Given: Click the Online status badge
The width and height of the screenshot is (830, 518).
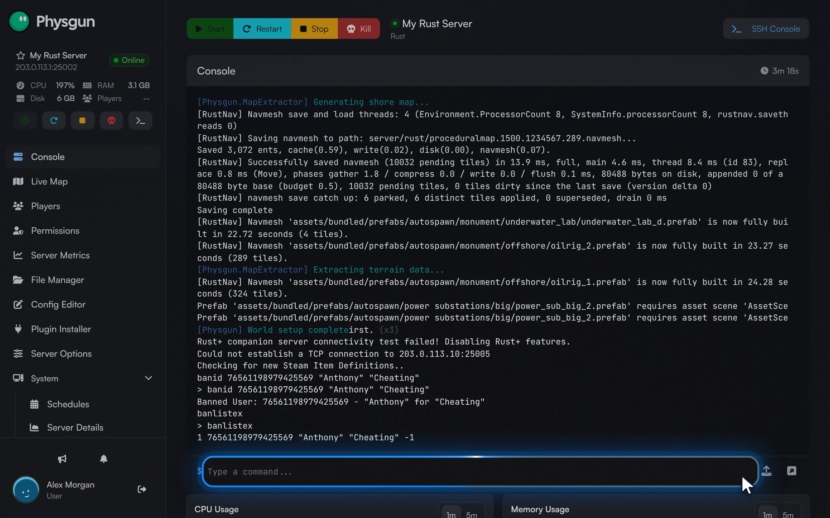Looking at the screenshot, I should (x=129, y=60).
